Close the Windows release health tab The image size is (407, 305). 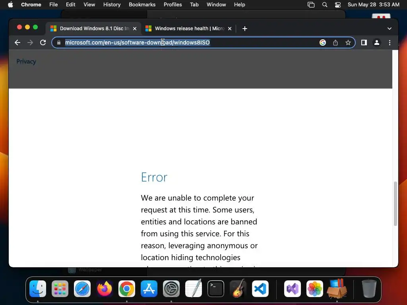tap(230, 29)
